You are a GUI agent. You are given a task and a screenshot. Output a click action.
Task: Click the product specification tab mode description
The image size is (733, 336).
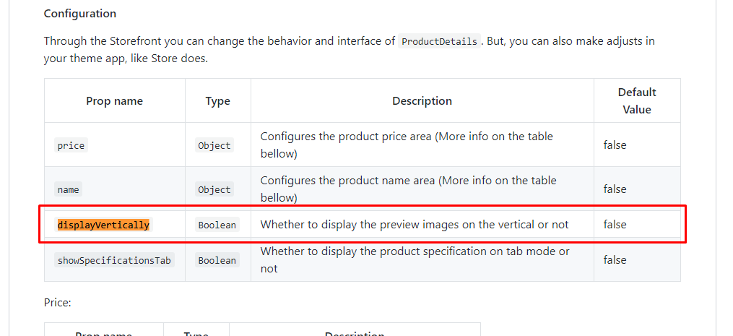coord(415,259)
